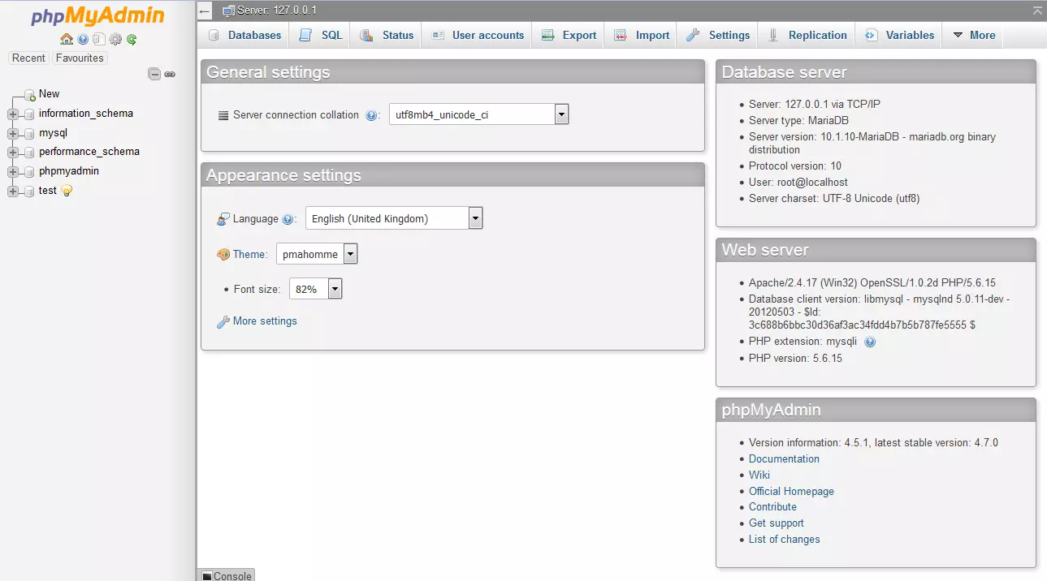Click the help icon beside Server connection collation
Image resolution: width=1047 pixels, height=581 pixels.
[372, 114]
